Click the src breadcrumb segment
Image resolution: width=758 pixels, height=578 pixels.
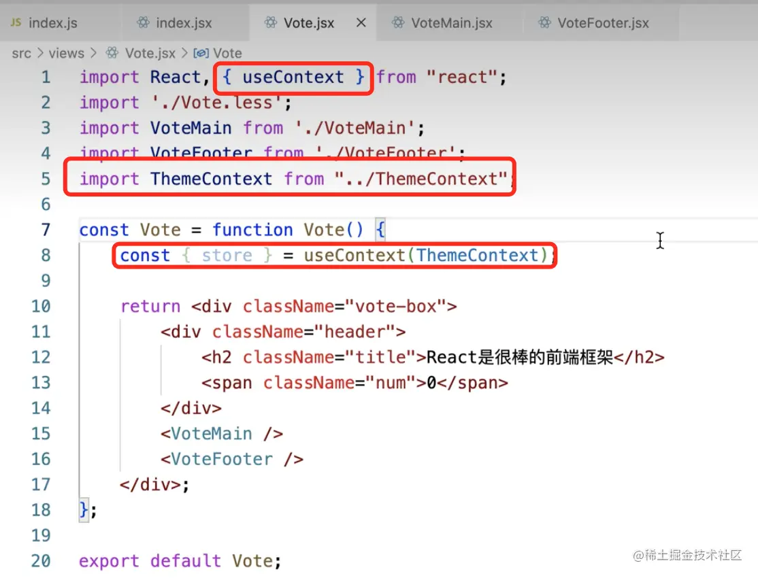(21, 53)
